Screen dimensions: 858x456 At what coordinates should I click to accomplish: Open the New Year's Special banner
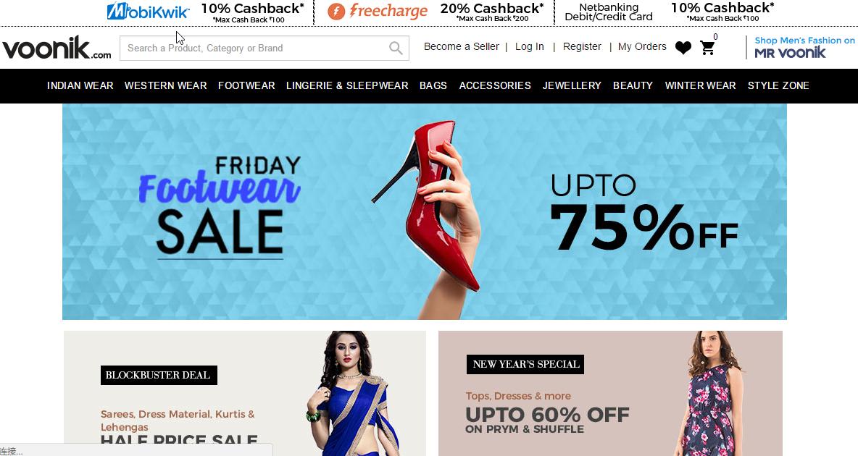tap(610, 393)
